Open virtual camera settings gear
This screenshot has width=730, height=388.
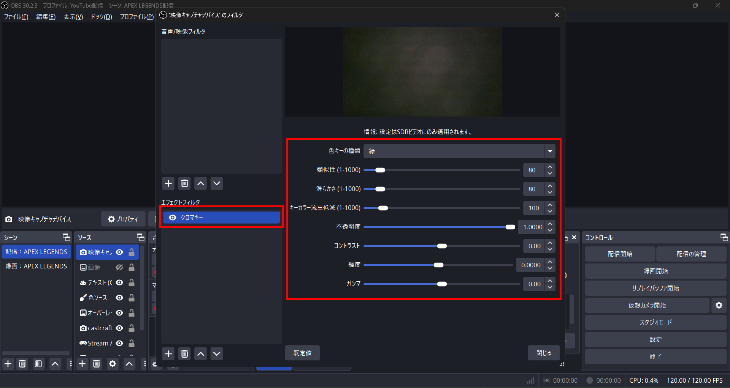[719, 305]
